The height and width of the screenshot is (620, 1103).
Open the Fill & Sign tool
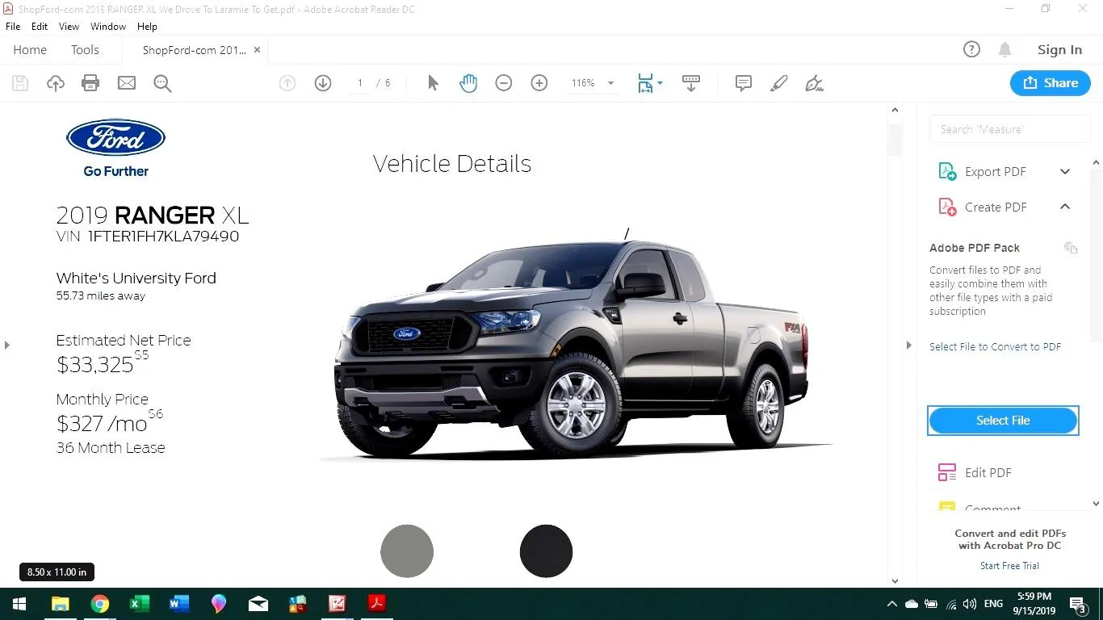(x=814, y=83)
